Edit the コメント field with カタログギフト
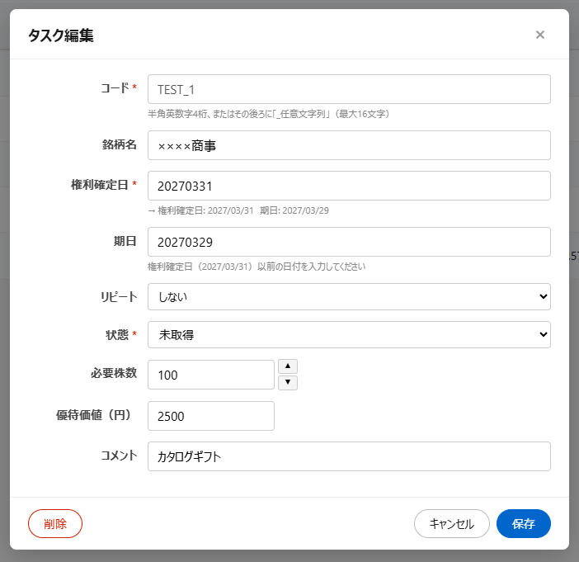 click(348, 456)
